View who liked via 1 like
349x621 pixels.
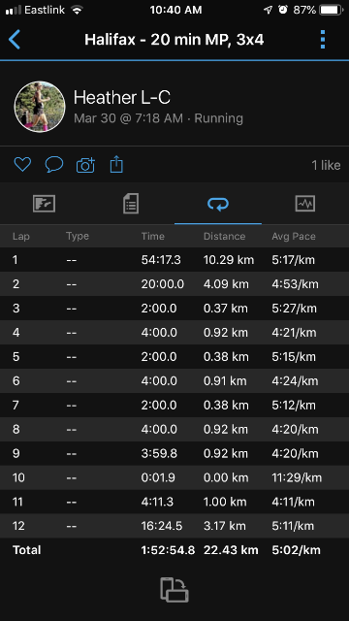click(326, 165)
